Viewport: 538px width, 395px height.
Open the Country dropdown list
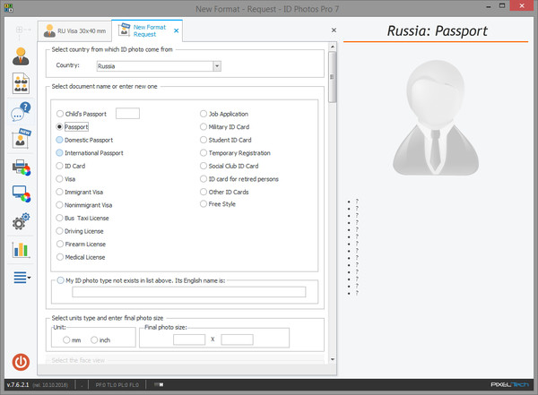pyautogui.click(x=217, y=66)
